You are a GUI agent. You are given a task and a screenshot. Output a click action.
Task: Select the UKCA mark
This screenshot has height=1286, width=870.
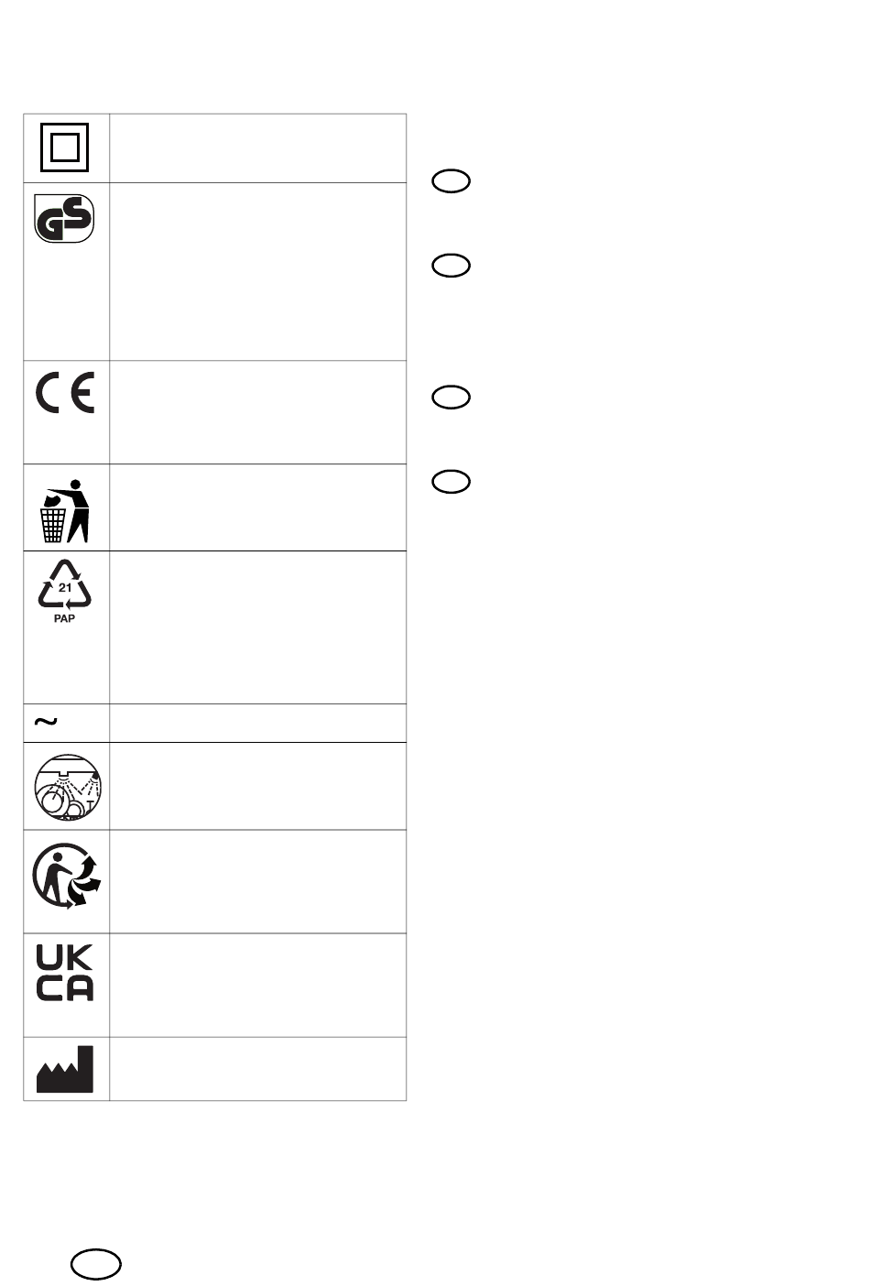(x=65, y=974)
